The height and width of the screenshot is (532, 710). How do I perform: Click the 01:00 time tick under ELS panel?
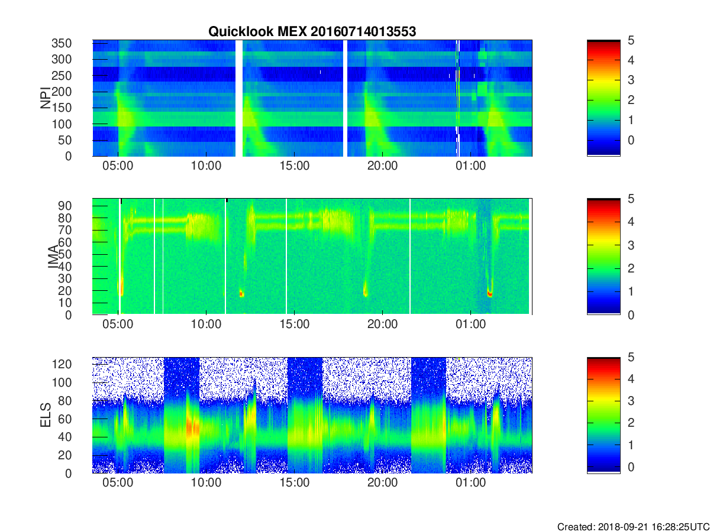(x=471, y=484)
